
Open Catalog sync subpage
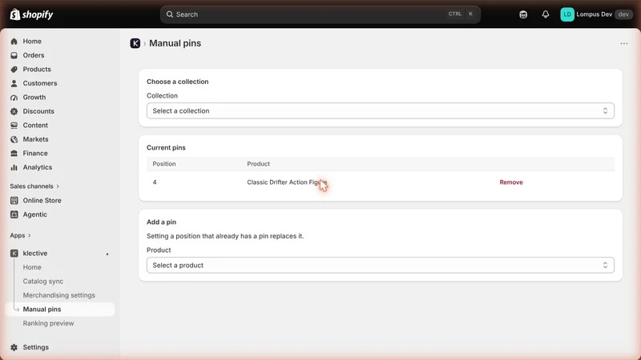(43, 282)
